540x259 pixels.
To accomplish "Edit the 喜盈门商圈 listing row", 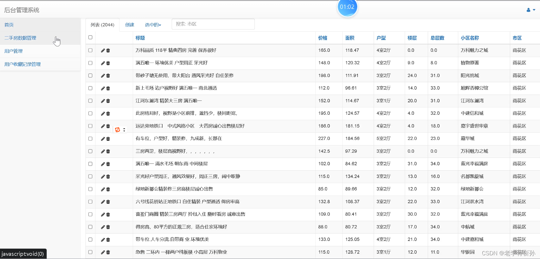I will coord(103,214).
